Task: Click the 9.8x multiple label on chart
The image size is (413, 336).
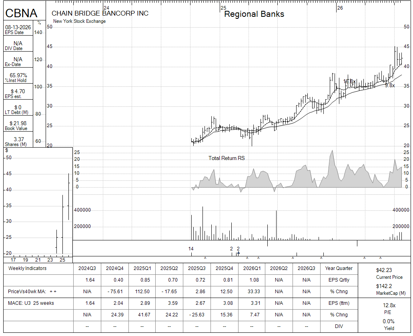Action: [x=390, y=85]
